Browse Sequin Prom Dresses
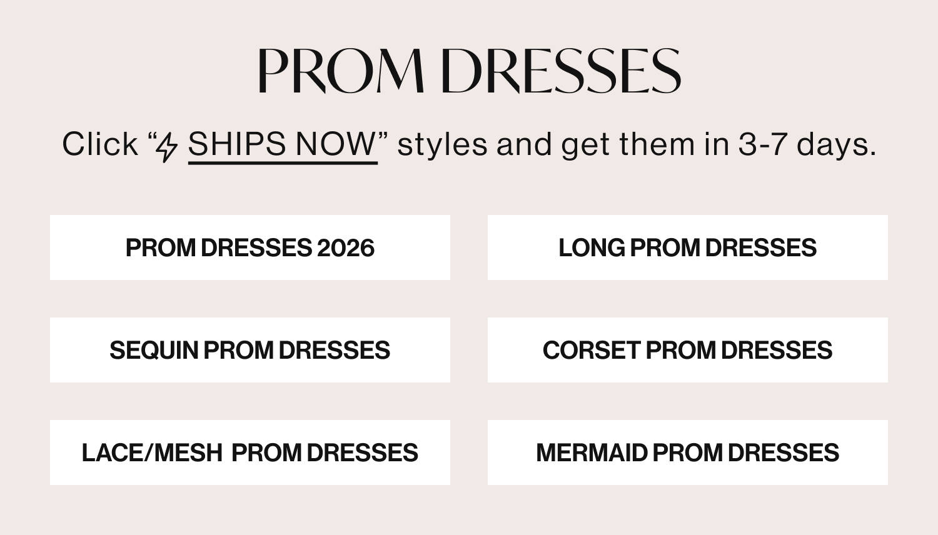Viewport: 938px width, 535px height. (x=250, y=350)
